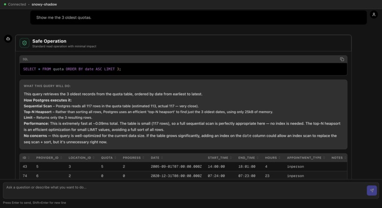Open the user profile avatar icon
This screenshot has width=382, height=208.
pos(374,15)
